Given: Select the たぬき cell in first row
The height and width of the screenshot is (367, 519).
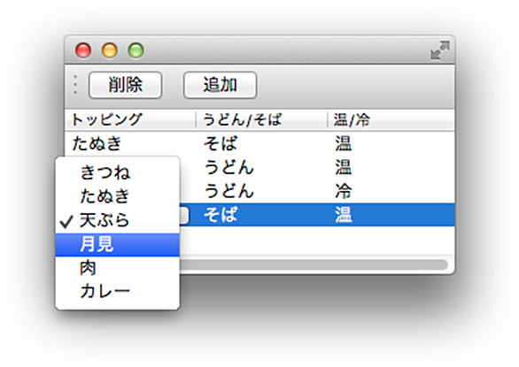Looking at the screenshot, I should (97, 144).
